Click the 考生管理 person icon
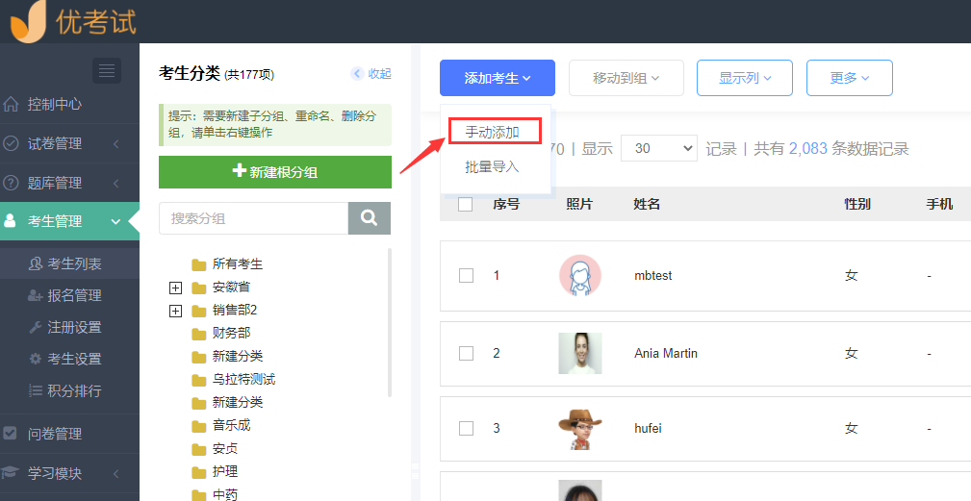 tap(11, 221)
